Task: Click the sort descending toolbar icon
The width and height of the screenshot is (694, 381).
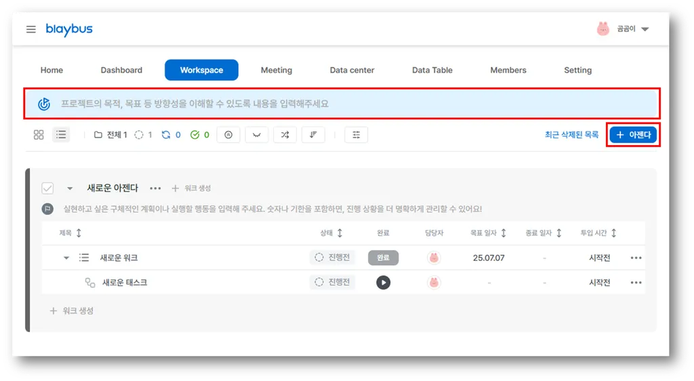Action: (x=312, y=135)
